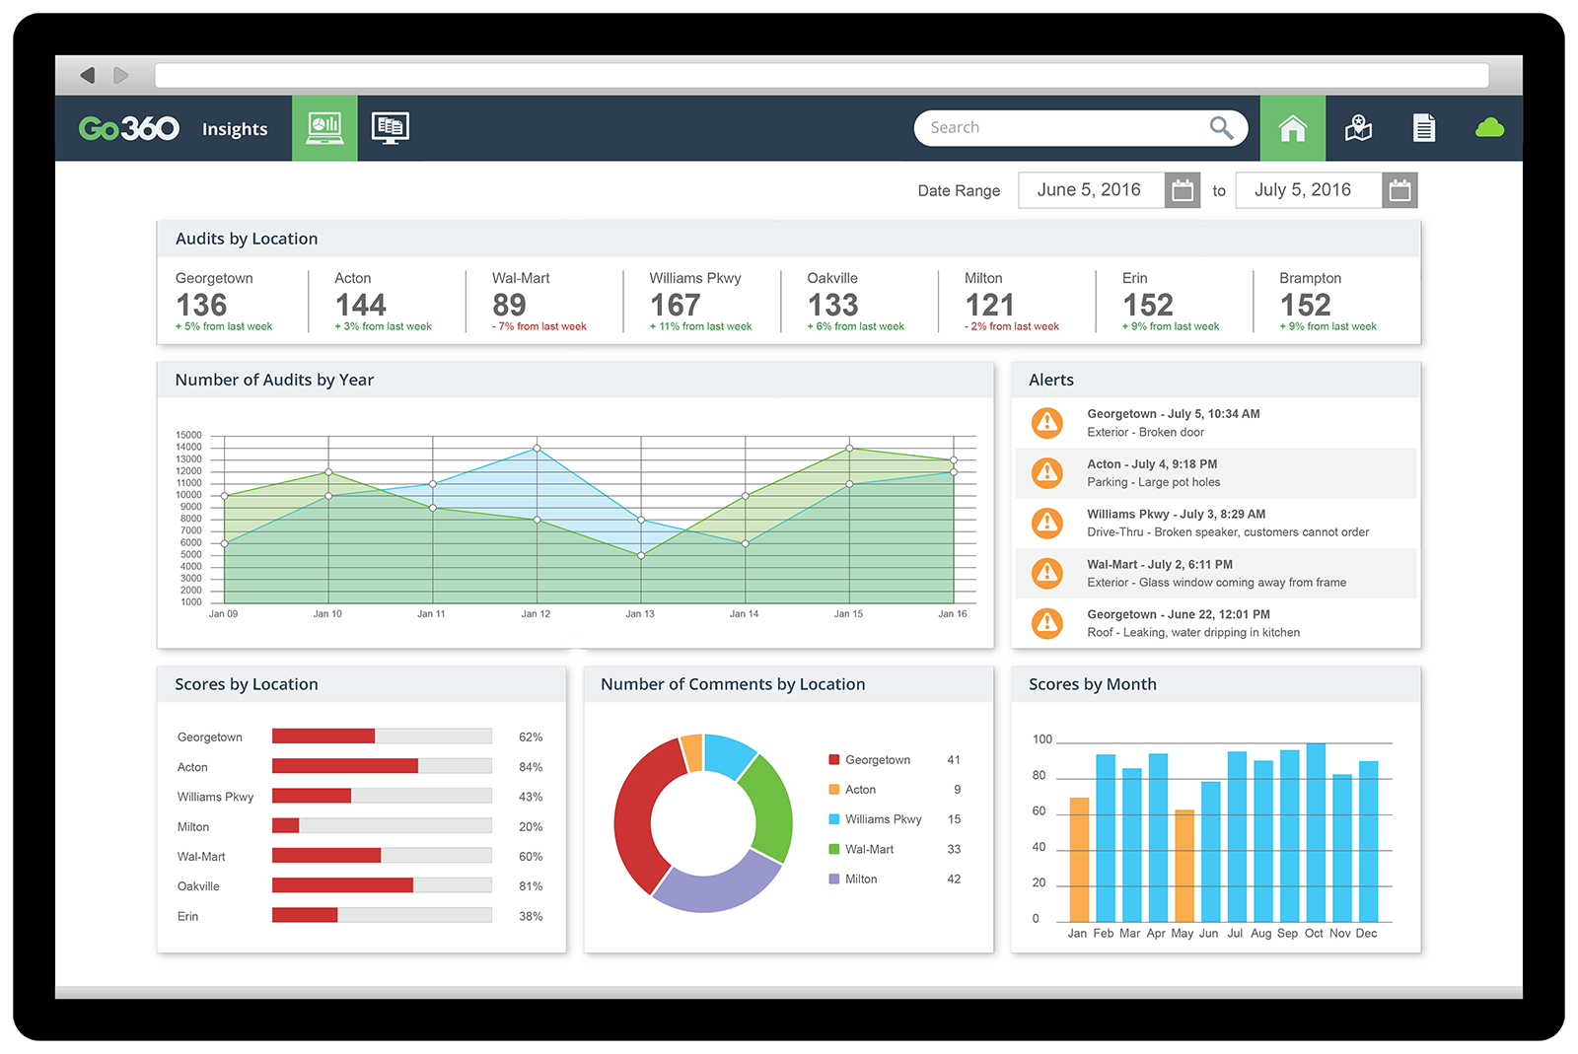Click the search magnifier icon
Image resolution: width=1578 pixels, height=1054 pixels.
(1221, 128)
